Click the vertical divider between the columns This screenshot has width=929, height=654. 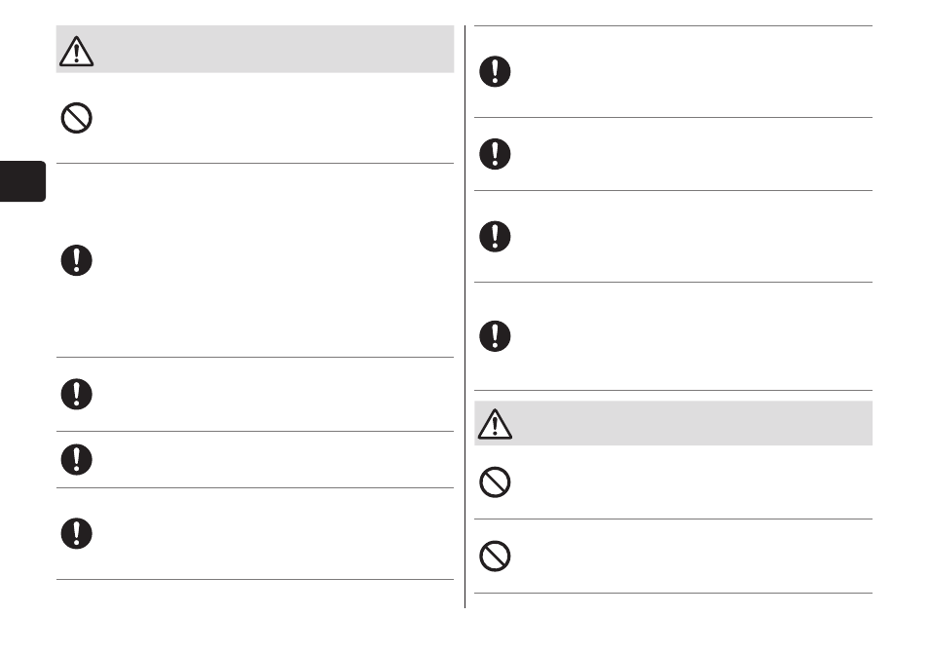coord(465,317)
